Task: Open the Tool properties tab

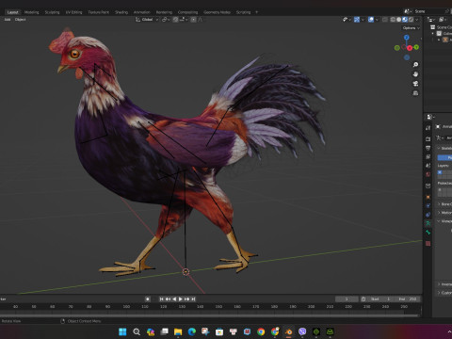Action: coord(428,127)
